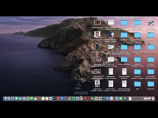
Task: Open the Trash in the Dock
Action: (153, 99)
